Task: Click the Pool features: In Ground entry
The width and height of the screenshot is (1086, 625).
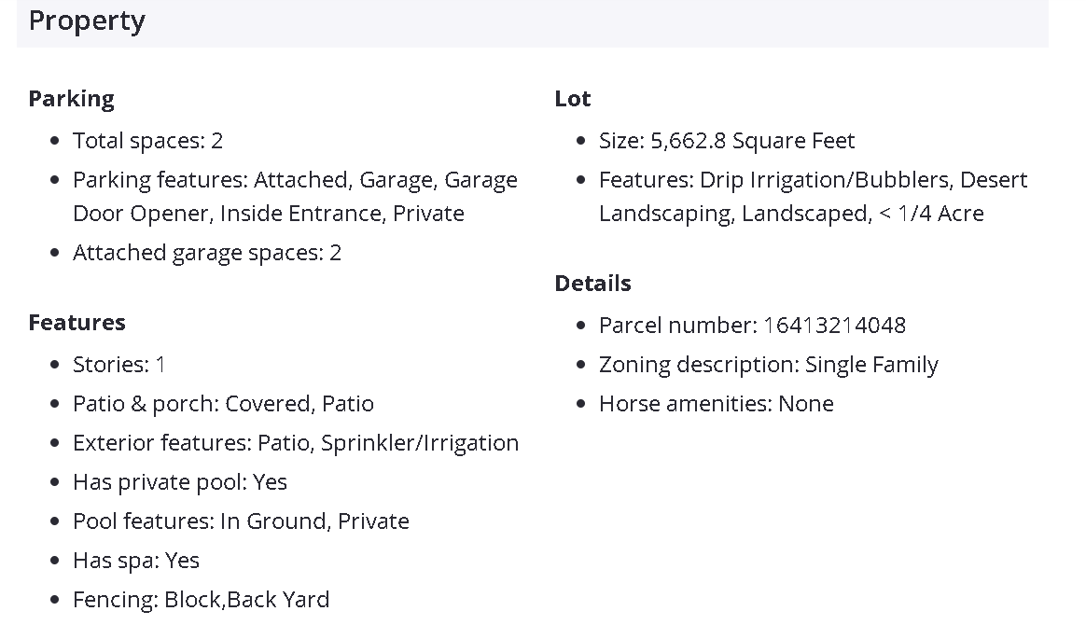Action: (x=241, y=521)
